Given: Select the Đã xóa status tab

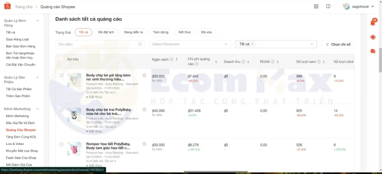Looking at the screenshot, I should (x=206, y=32).
